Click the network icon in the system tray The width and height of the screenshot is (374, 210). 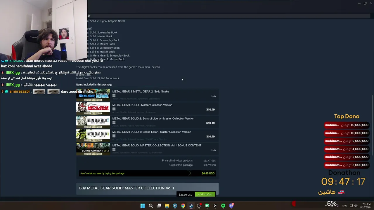351,206
